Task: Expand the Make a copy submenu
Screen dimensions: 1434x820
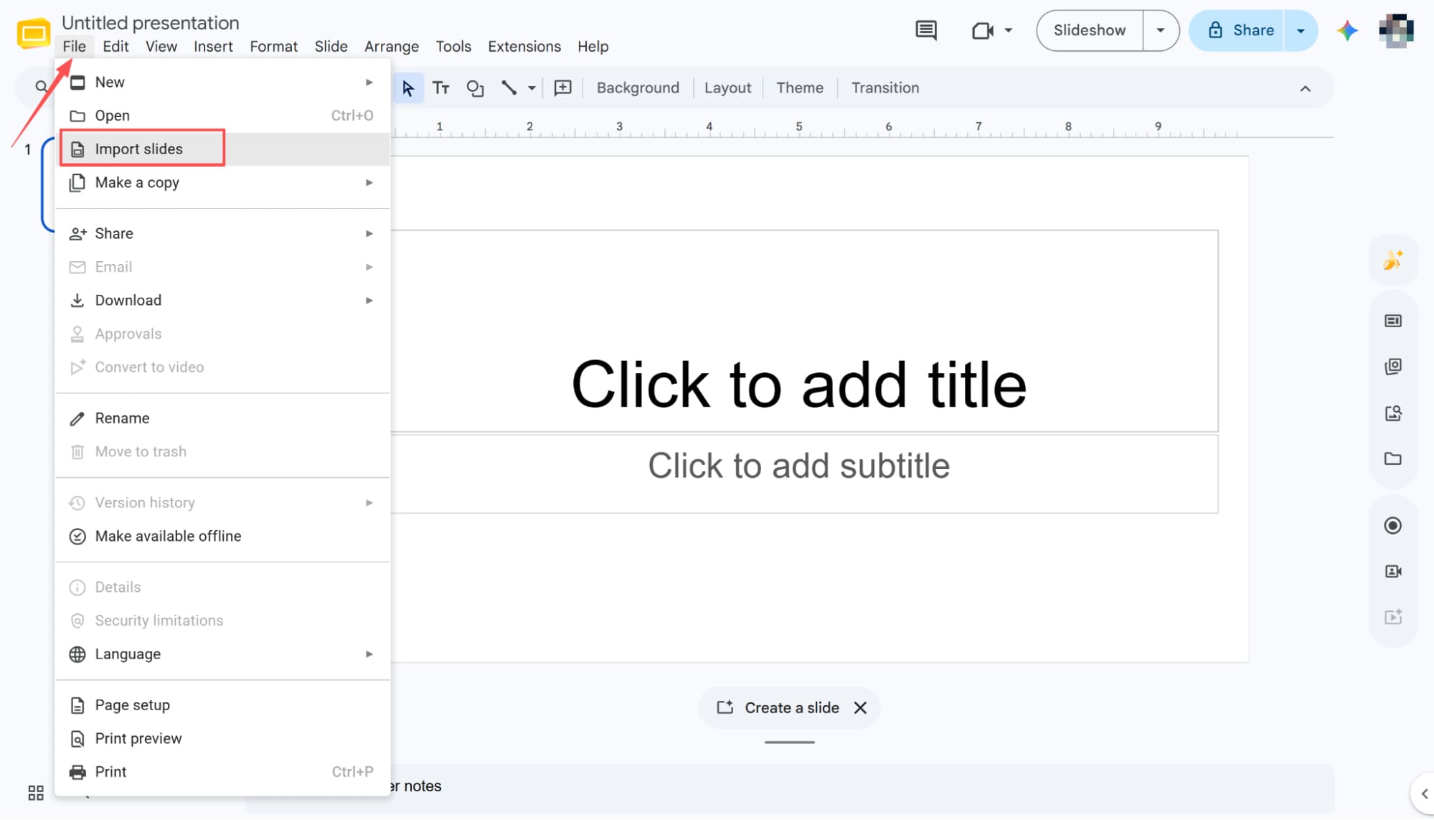Action: 369,182
